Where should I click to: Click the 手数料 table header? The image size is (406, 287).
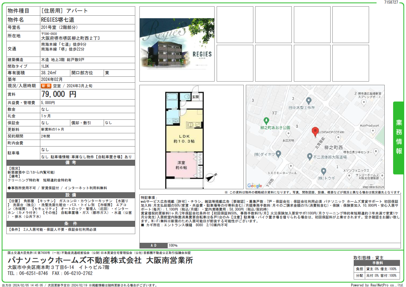tap(377, 263)
